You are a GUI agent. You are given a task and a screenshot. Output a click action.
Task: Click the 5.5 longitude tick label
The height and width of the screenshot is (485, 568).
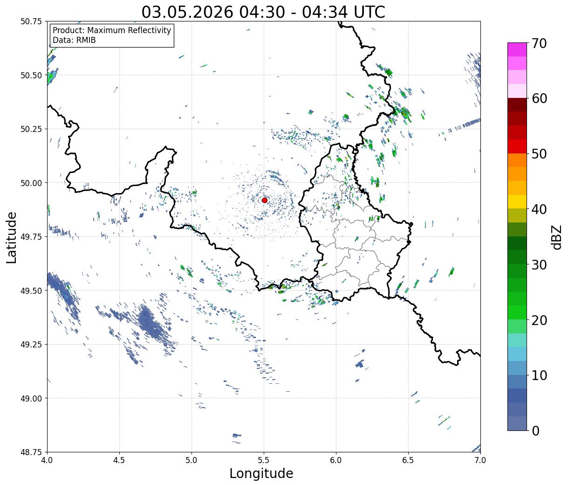(264, 460)
